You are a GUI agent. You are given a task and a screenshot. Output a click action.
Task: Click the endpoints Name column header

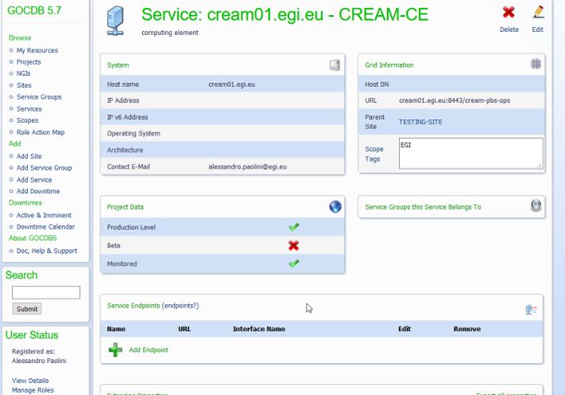coord(116,329)
